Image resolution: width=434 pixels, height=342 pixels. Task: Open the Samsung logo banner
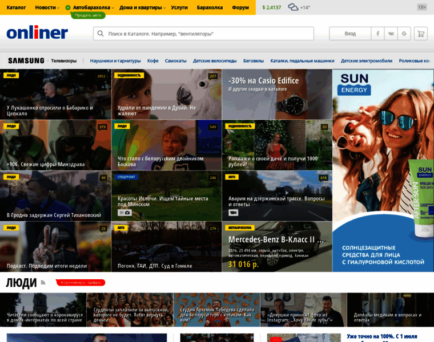[26, 60]
